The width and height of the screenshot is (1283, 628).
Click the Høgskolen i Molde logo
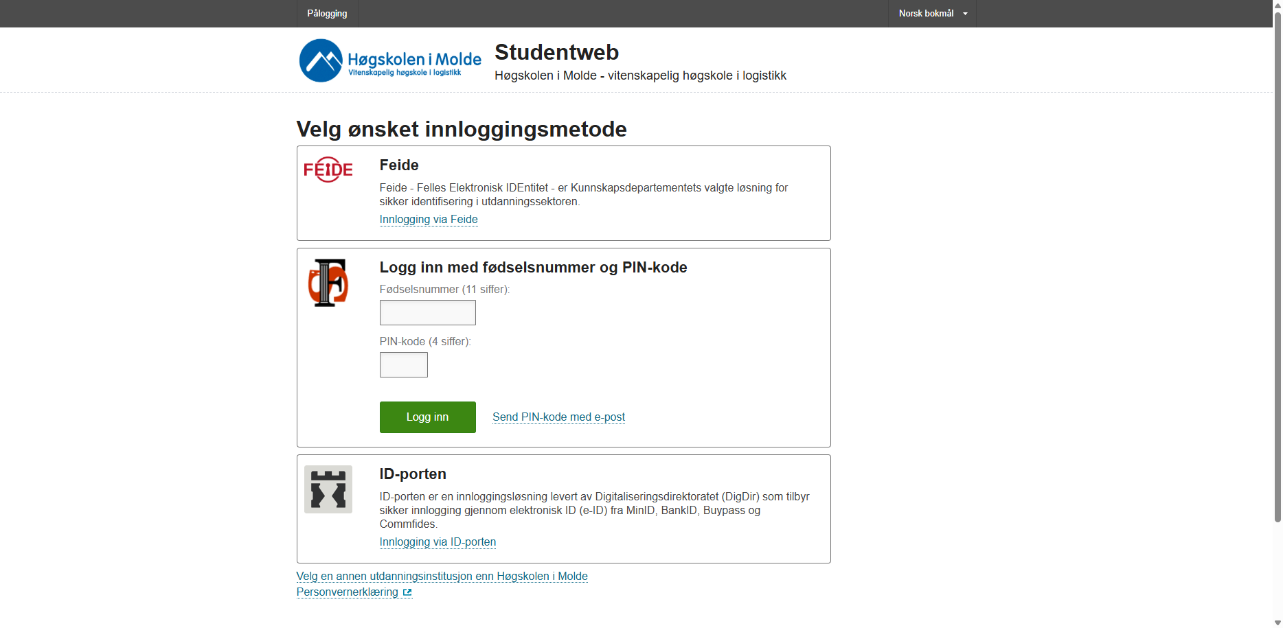(390, 60)
